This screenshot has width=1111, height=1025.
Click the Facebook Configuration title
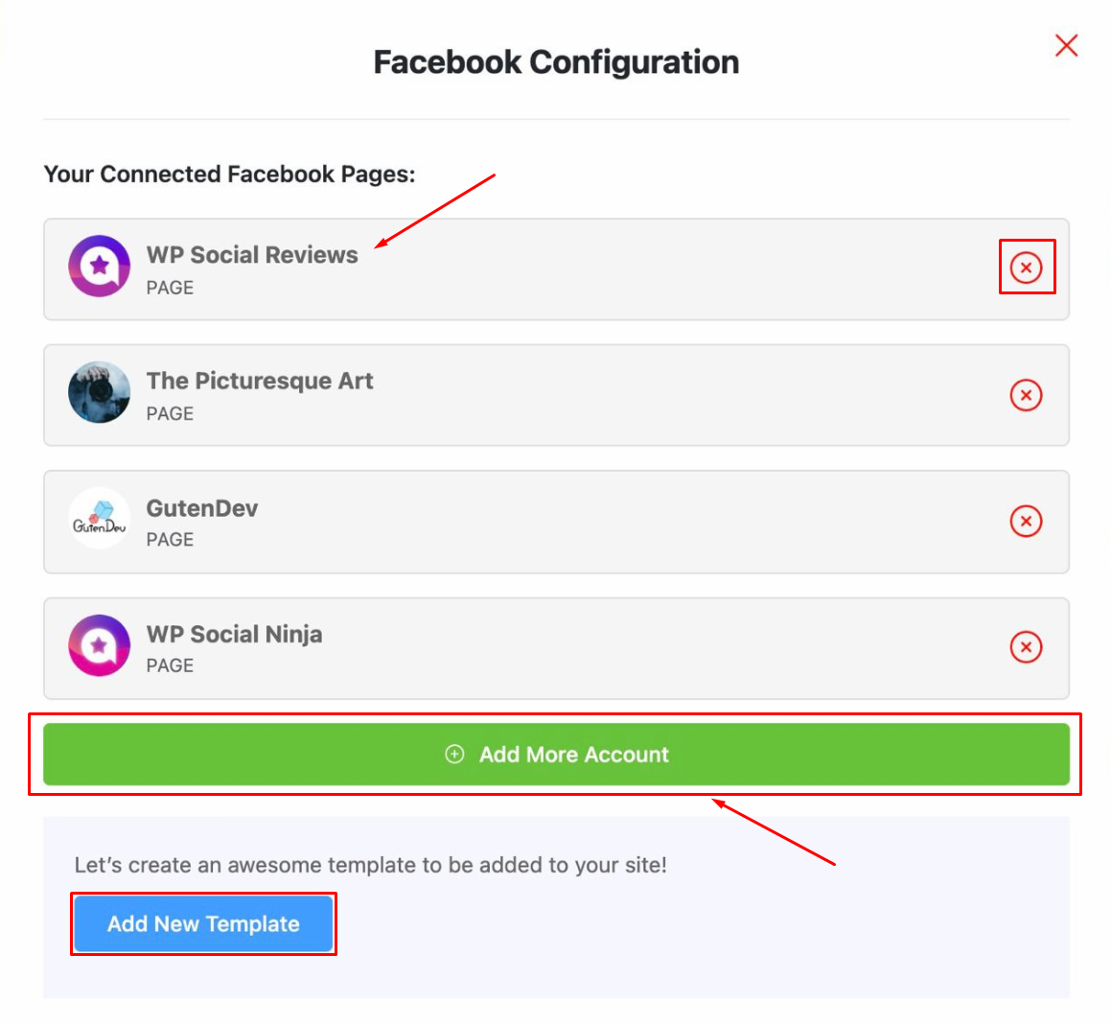point(556,62)
